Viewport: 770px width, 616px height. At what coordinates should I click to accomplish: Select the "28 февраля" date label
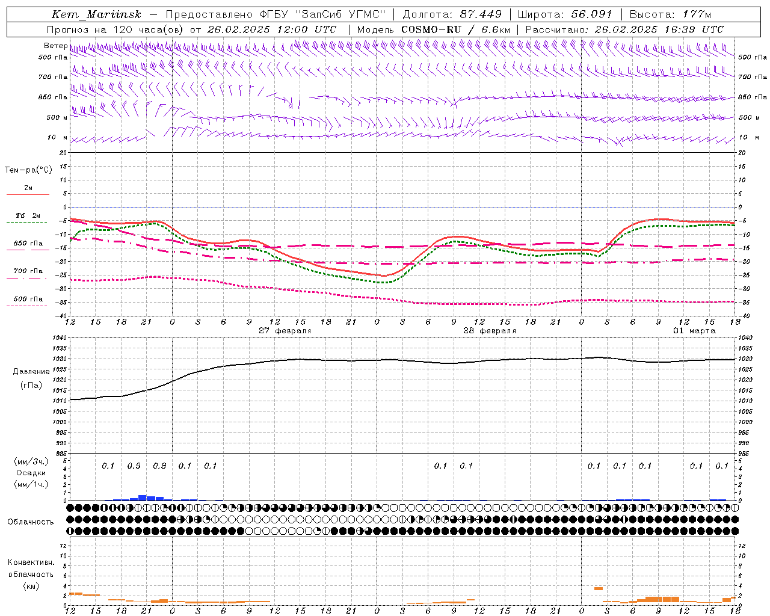point(490,331)
